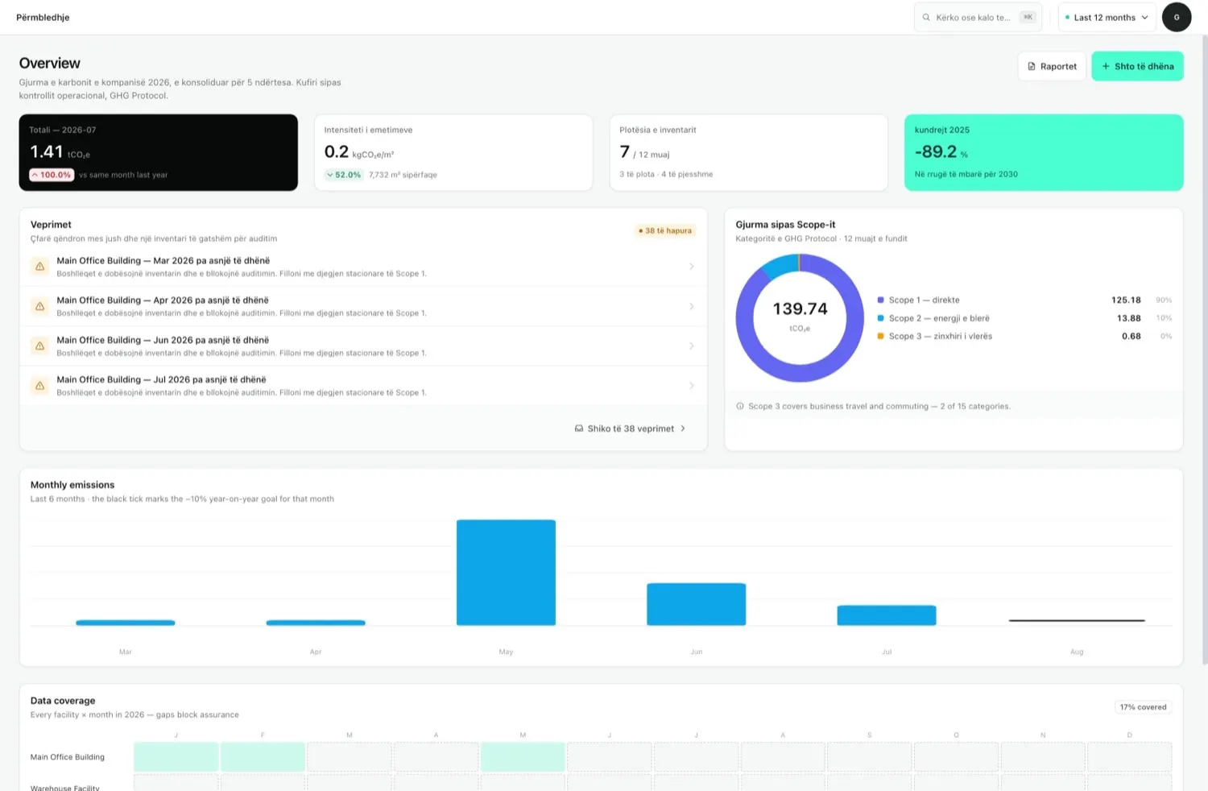Image resolution: width=1208 pixels, height=791 pixels.
Task: Click Shto të dhëna button
Action: click(x=1137, y=66)
